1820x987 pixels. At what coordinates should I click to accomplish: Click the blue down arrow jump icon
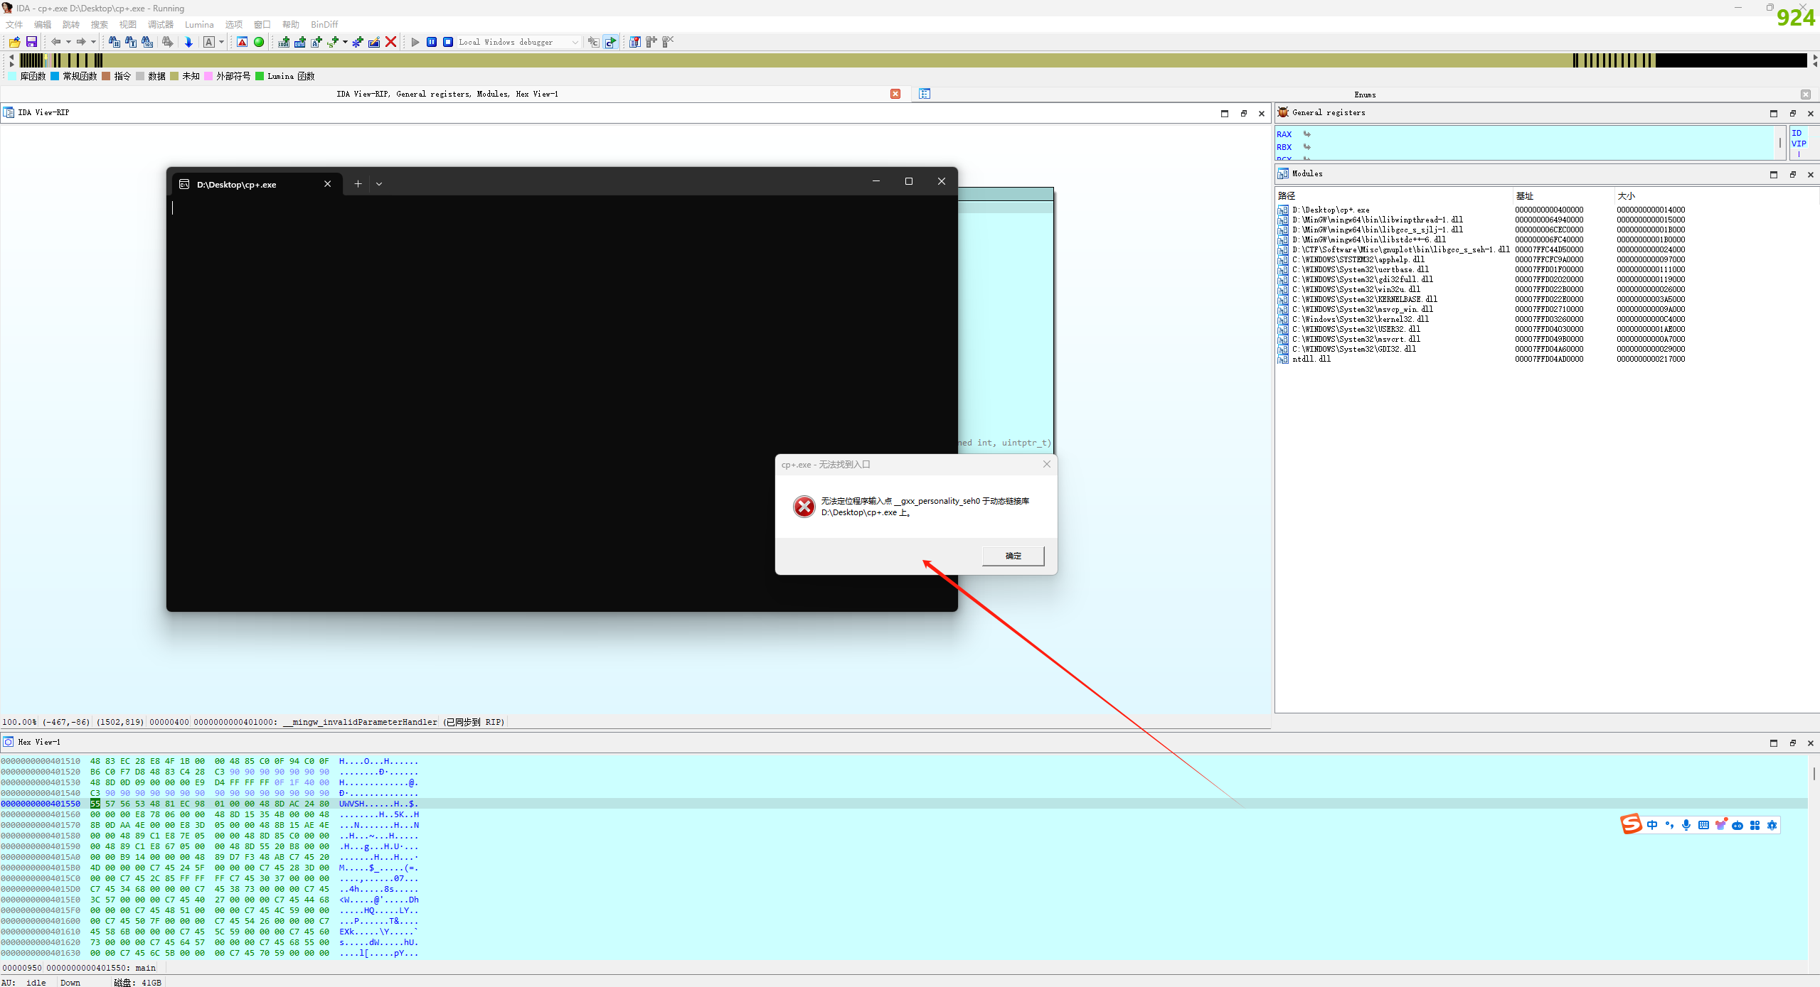pos(188,42)
